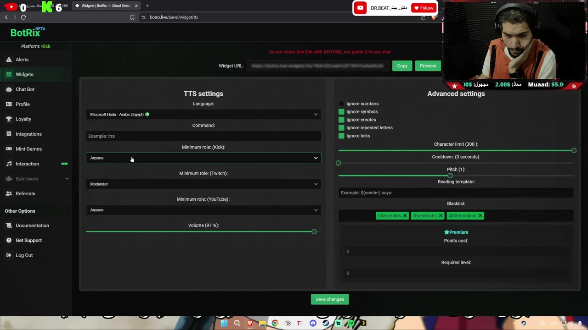Open Minimum role (Kick) dropdown
The height and width of the screenshot is (330, 588).
[x=204, y=158]
